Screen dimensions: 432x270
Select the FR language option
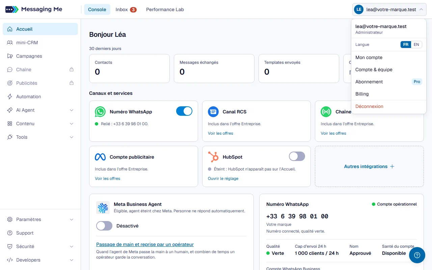point(406,45)
